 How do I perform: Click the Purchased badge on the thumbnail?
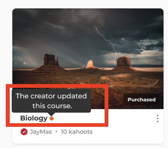click(x=141, y=99)
